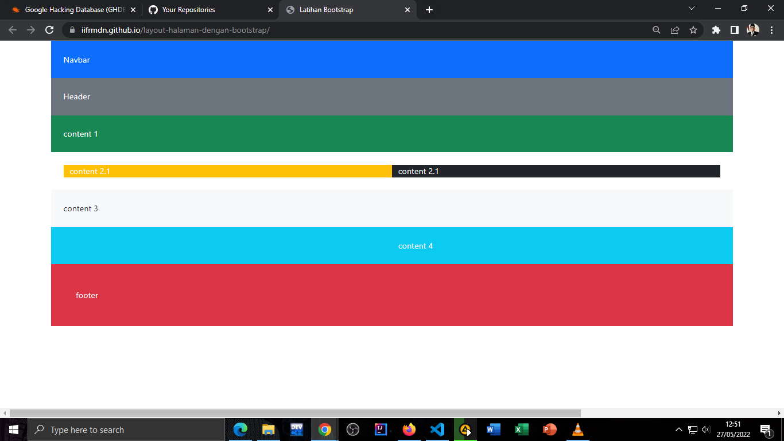Open the Windows Start menu
Viewport: 784px width, 441px height.
pos(14,430)
